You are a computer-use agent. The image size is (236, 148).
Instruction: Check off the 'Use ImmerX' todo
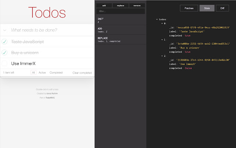[x=4, y=63]
